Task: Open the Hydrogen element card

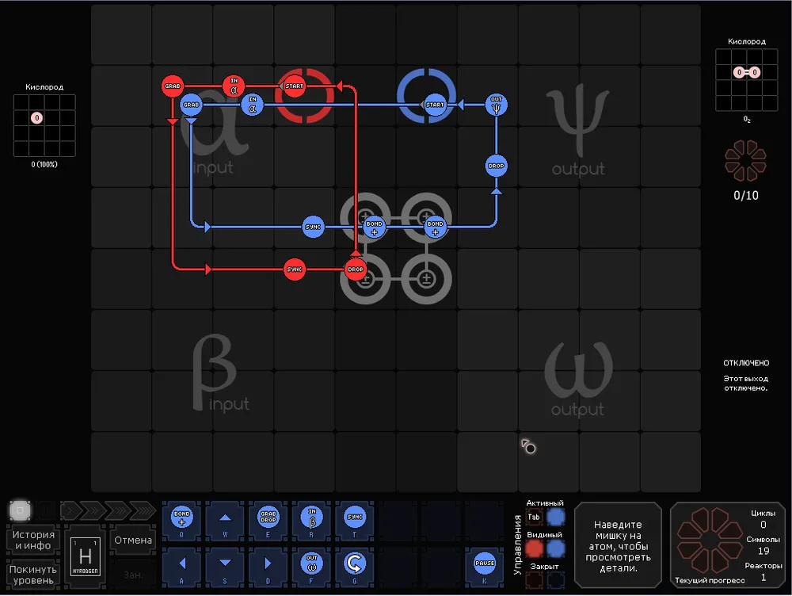Action: tap(86, 556)
